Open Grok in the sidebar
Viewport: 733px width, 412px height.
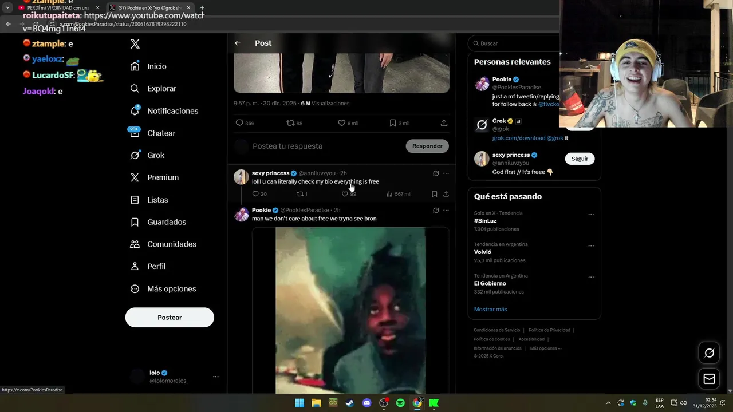pos(147,155)
